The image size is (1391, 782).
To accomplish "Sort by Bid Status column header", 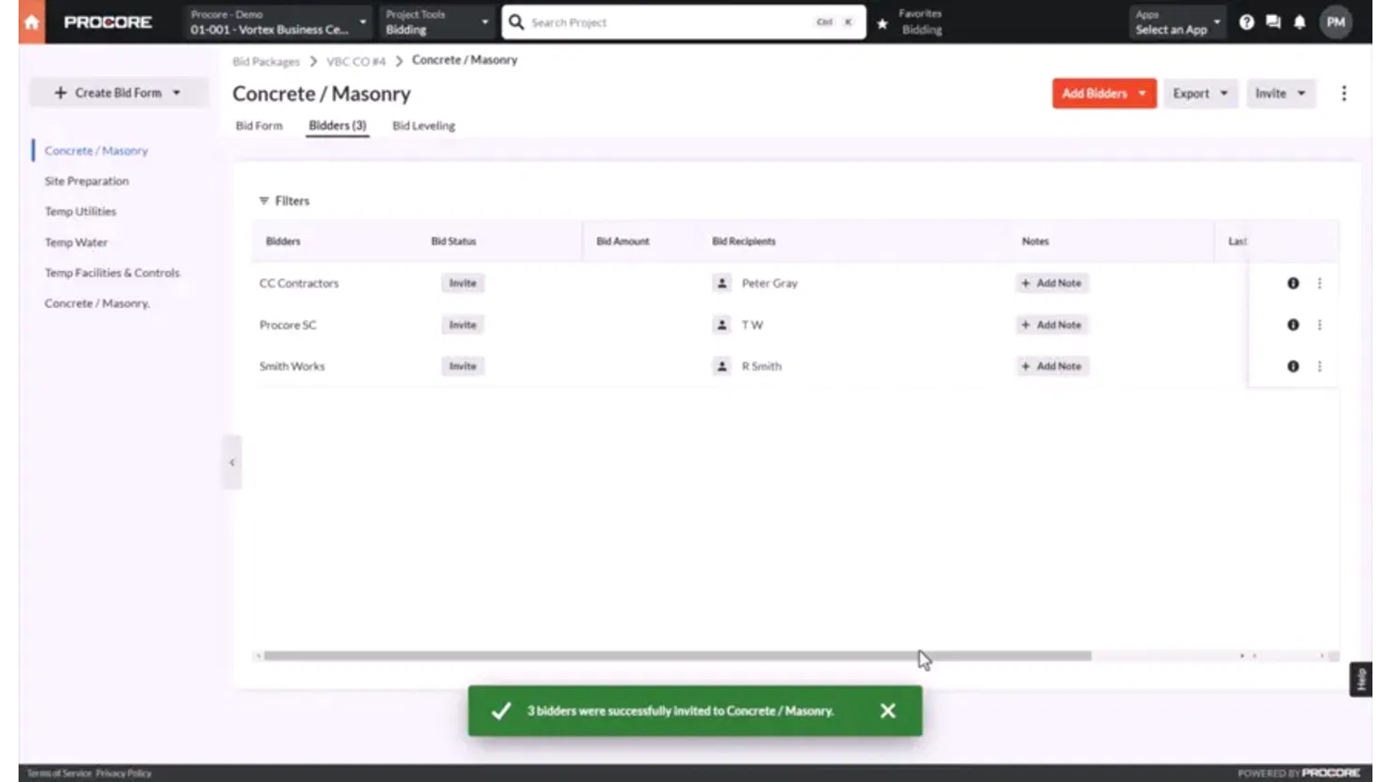I will point(453,241).
